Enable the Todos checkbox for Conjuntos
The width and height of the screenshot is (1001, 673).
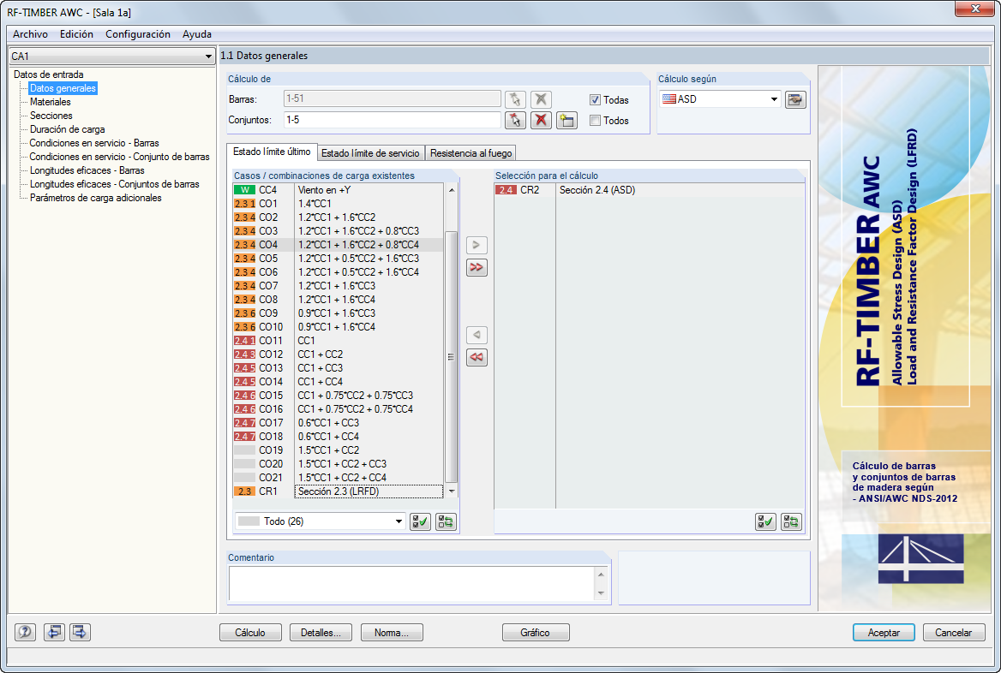click(596, 120)
